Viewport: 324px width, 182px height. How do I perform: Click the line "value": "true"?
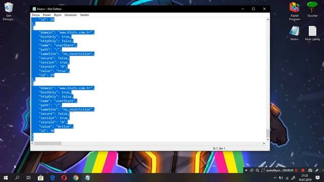coord(54,71)
